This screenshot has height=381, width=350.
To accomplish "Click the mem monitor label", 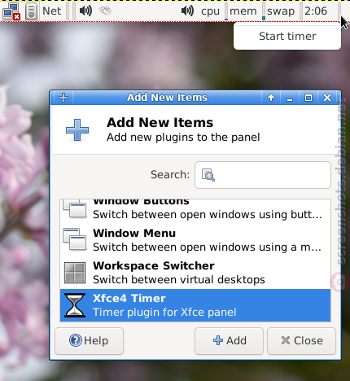I will pos(243,11).
